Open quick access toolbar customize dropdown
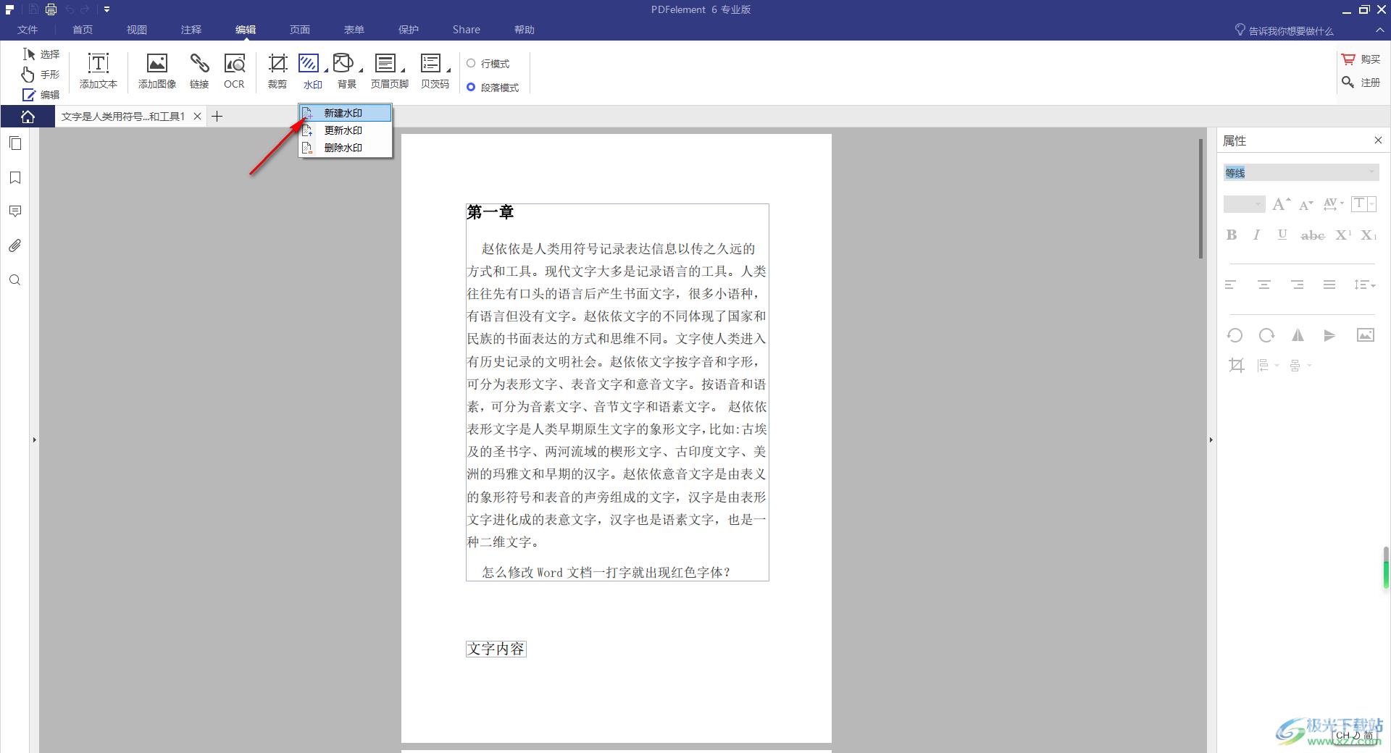The image size is (1391, 753). [x=106, y=9]
